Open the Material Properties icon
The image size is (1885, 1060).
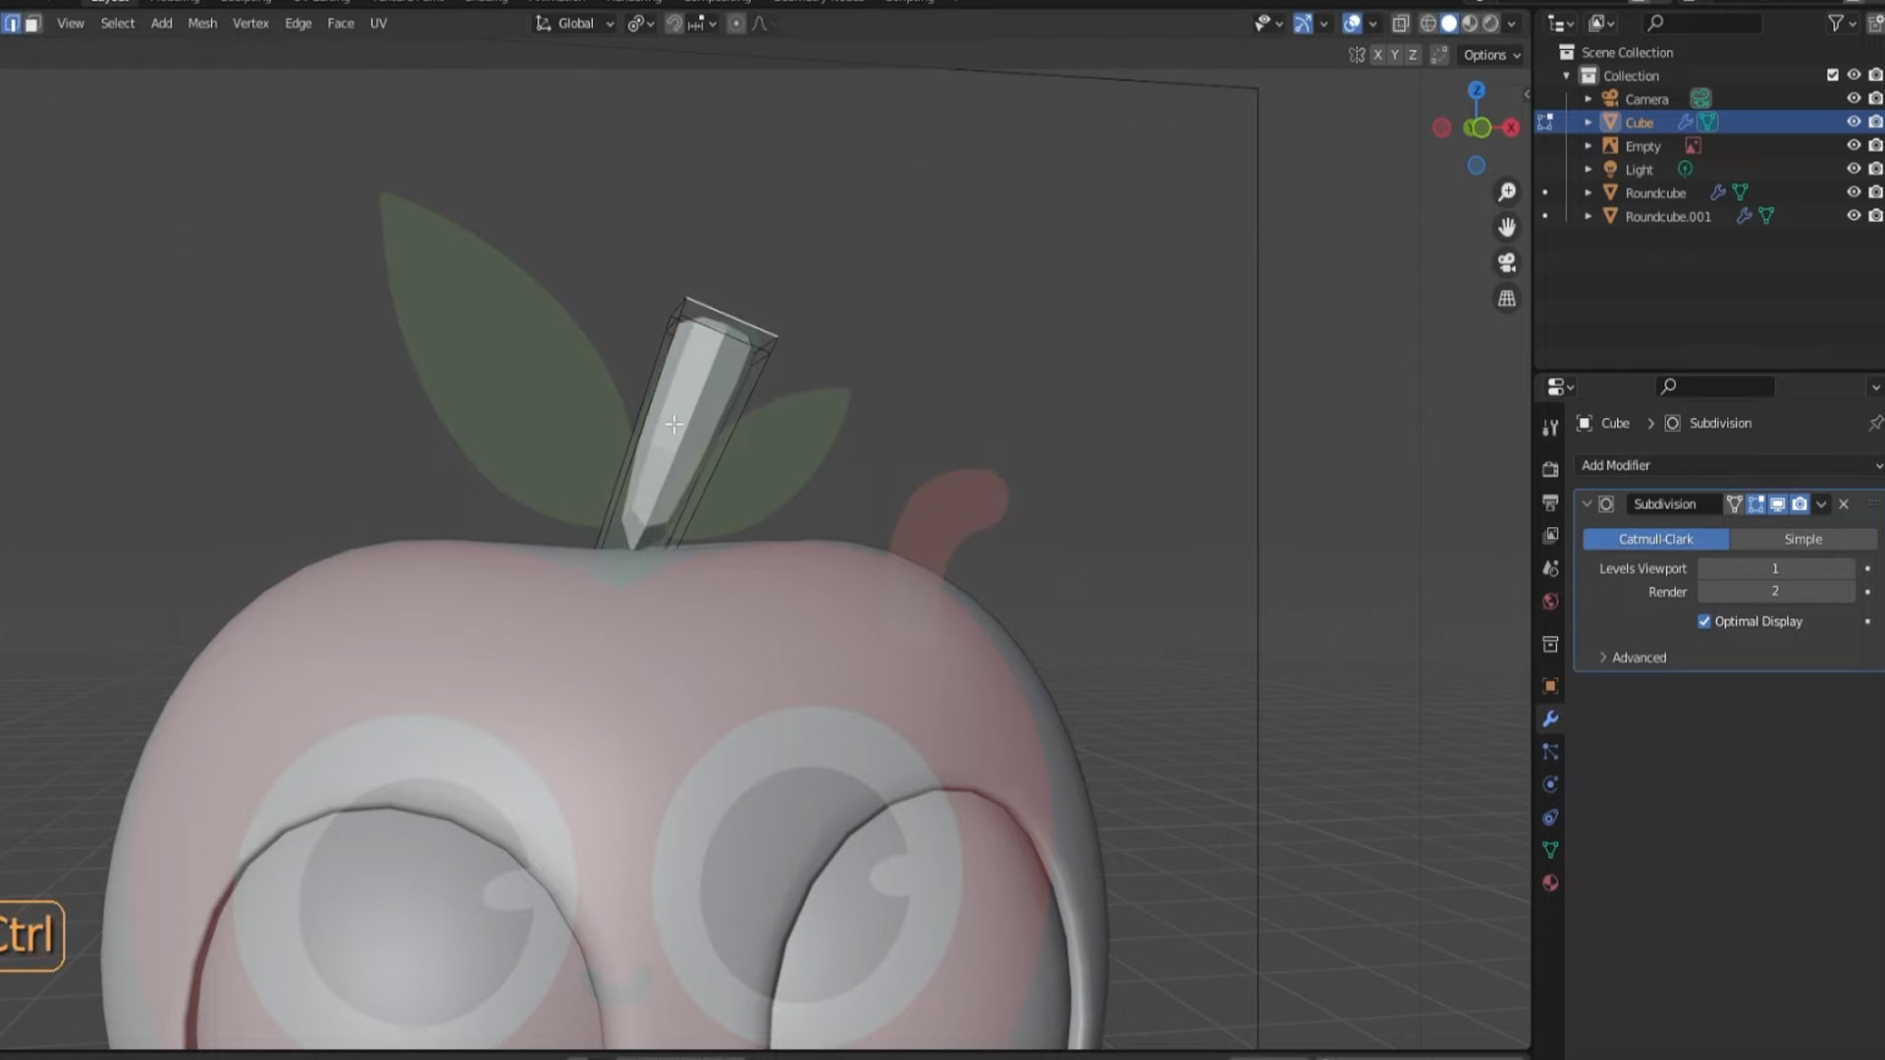coord(1550,884)
